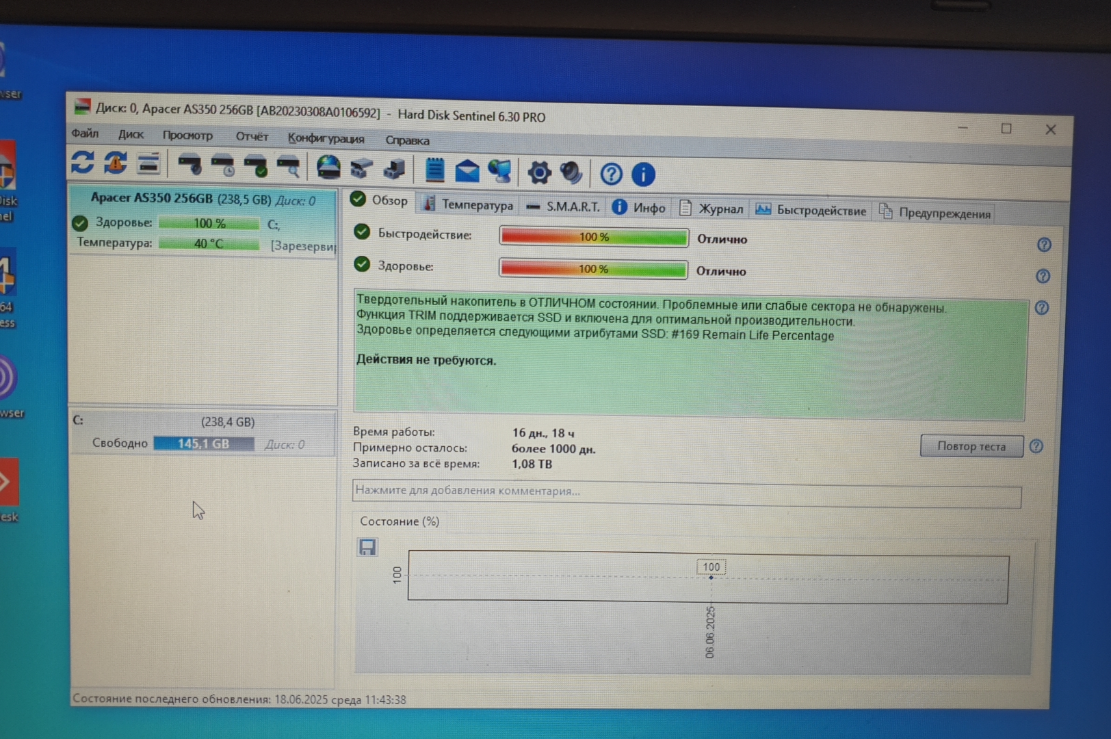The width and height of the screenshot is (1111, 739).
Task: Click help icon next to Повтор теста
Action: (1036, 446)
